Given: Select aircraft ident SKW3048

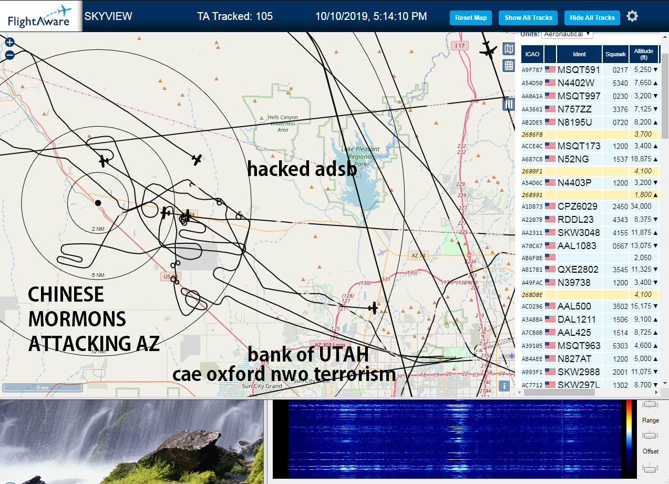Looking at the screenshot, I should 579,232.
